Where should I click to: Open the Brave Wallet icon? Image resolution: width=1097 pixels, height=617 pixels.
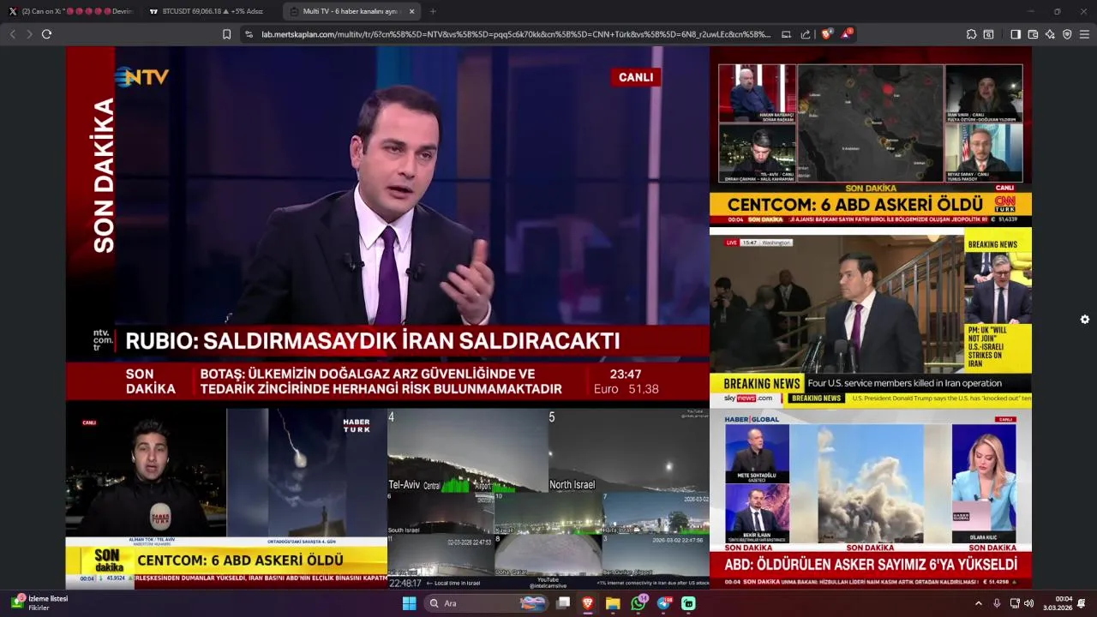coord(1033,34)
